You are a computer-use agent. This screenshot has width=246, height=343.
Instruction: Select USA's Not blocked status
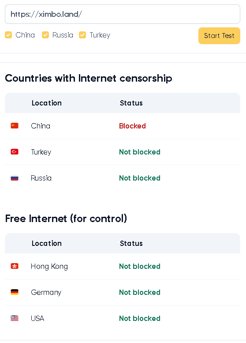click(140, 319)
